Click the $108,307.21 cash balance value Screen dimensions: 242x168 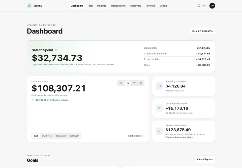pos(58,88)
